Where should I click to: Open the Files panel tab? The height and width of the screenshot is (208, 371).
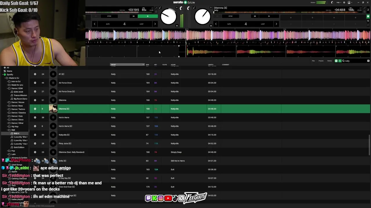(x=313, y=61)
